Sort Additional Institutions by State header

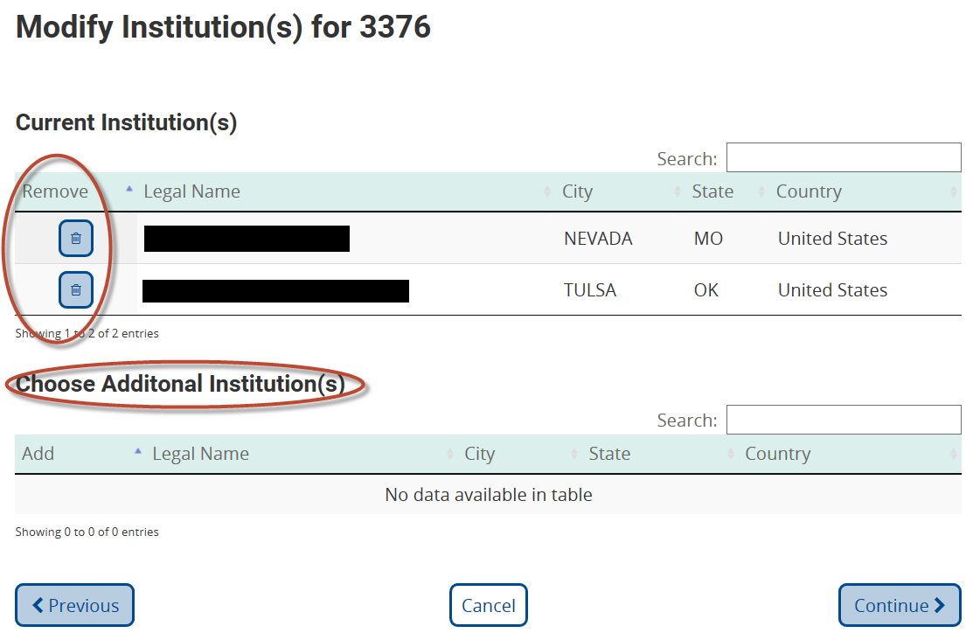coord(609,454)
